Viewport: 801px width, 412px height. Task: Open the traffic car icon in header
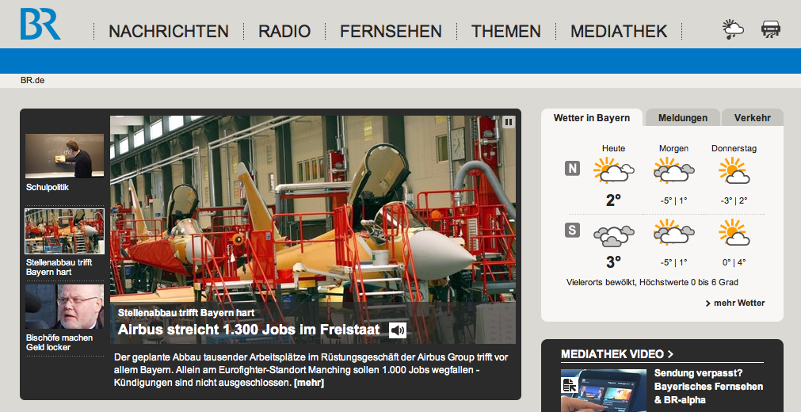[x=770, y=30]
